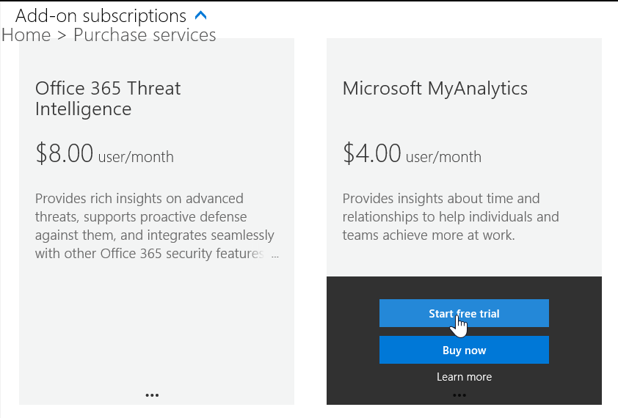The width and height of the screenshot is (618, 418).
Task: Go to Home in the breadcrumb
Action: click(x=26, y=35)
